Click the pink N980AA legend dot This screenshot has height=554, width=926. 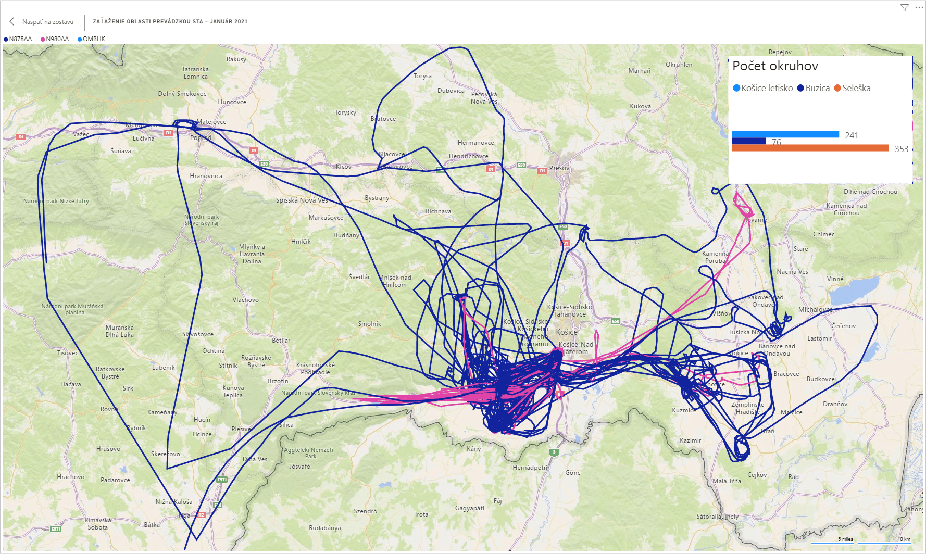tap(43, 39)
